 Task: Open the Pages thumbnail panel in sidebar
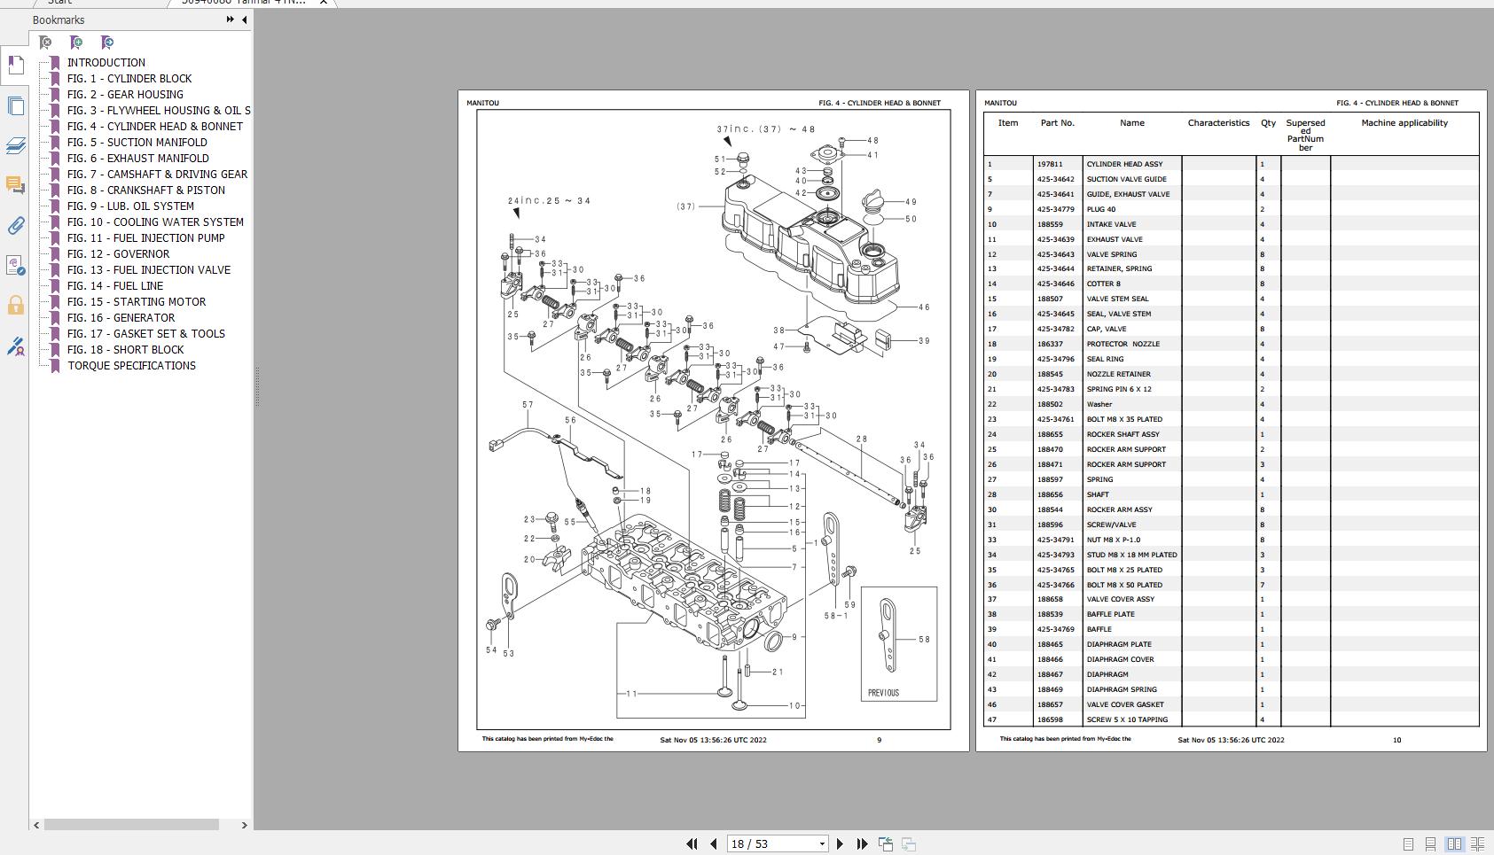tap(16, 105)
